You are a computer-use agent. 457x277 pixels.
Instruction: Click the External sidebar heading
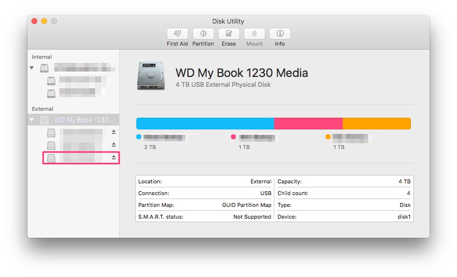(x=43, y=109)
